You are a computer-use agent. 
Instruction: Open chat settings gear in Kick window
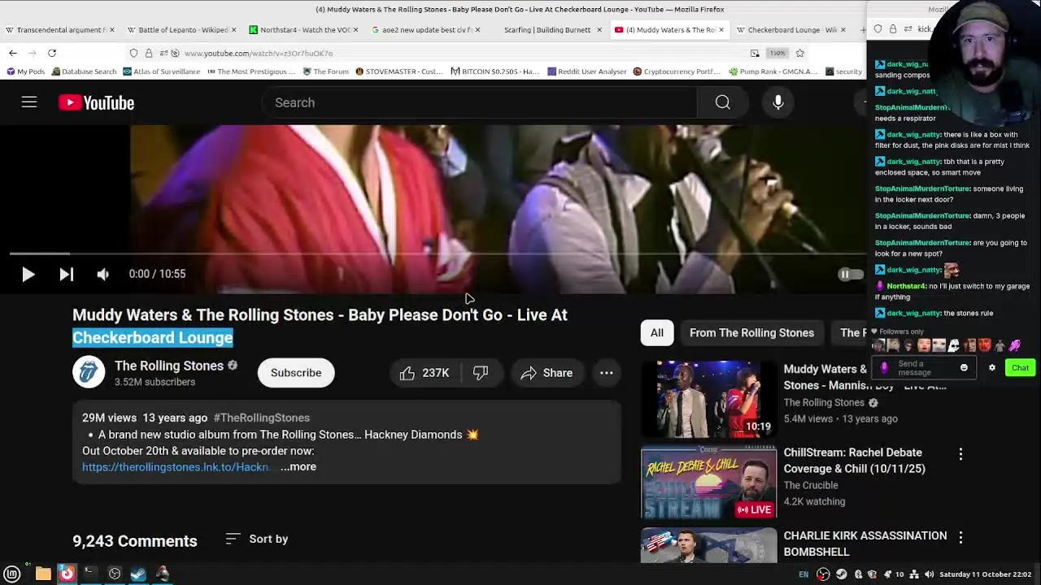coord(991,368)
